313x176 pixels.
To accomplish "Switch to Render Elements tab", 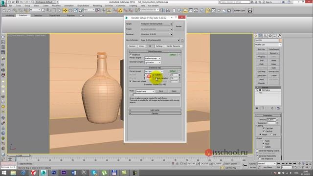I will 173,46.
